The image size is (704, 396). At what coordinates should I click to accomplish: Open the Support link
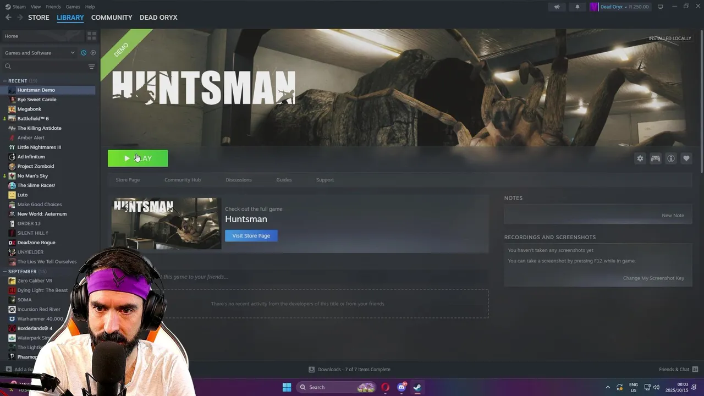pyautogui.click(x=325, y=180)
